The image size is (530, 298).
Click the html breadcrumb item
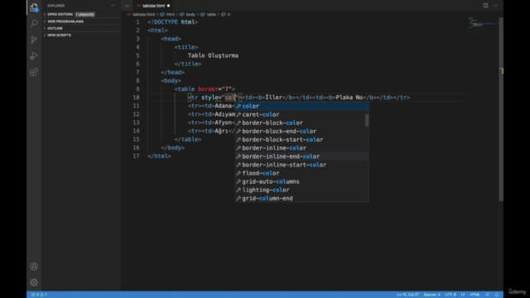[170, 15]
